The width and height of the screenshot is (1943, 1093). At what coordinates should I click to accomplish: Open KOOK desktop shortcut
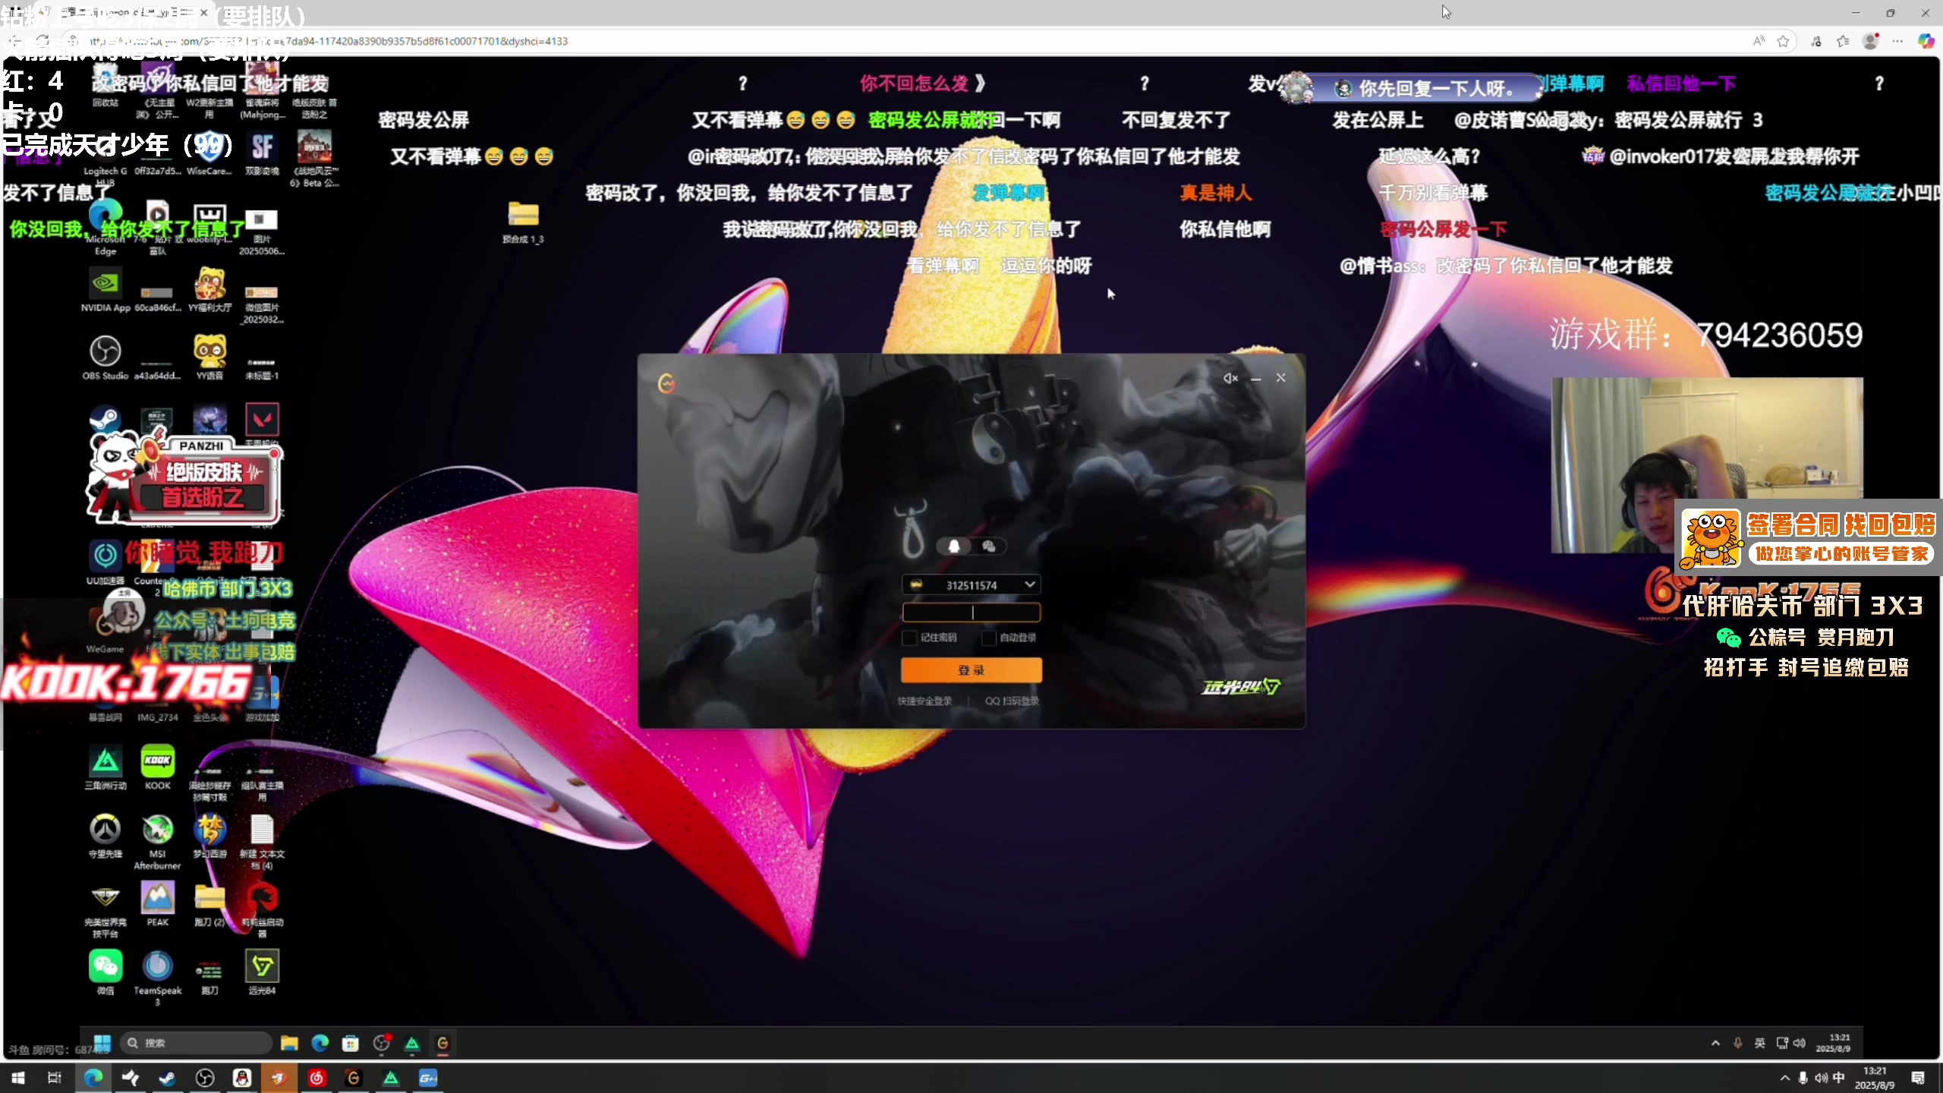coord(158,768)
